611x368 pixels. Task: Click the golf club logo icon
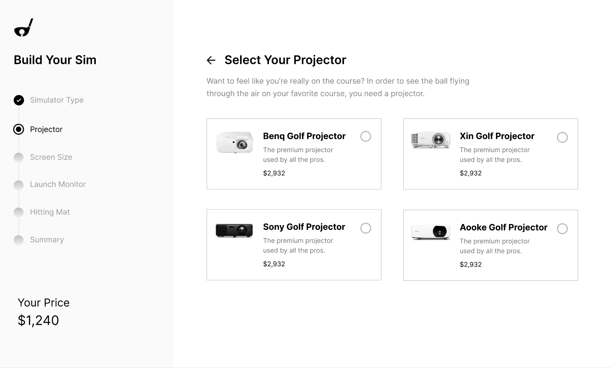click(x=23, y=28)
